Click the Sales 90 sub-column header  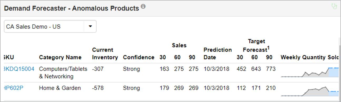192,57
